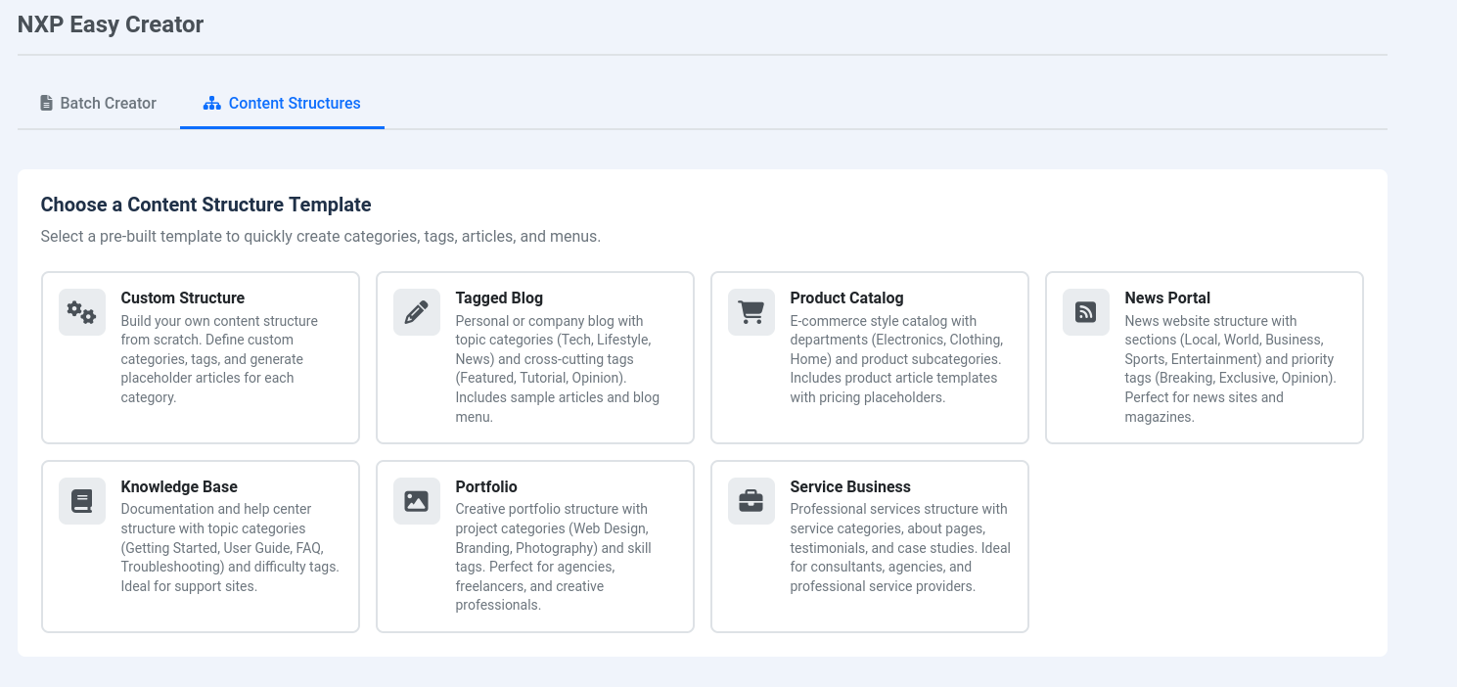Choose the Knowledge Base template title

pos(179,486)
